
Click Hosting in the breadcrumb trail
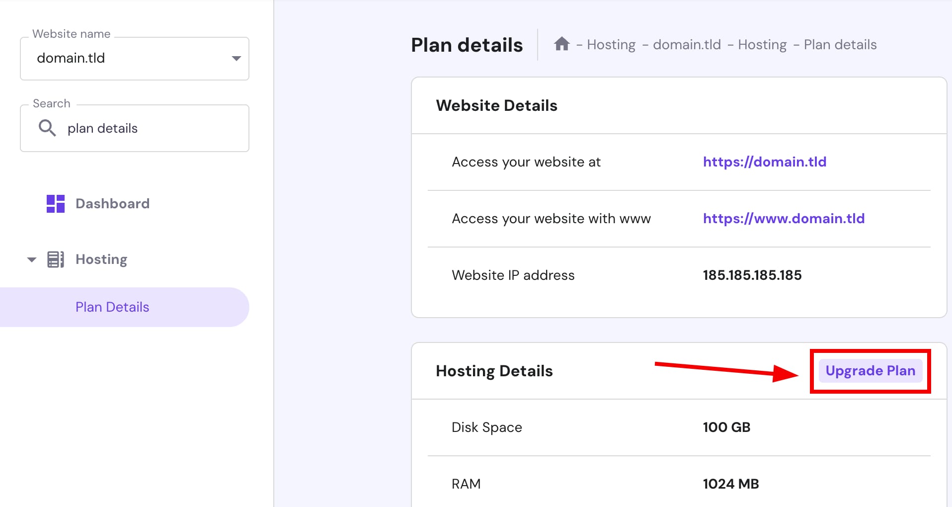tap(611, 44)
